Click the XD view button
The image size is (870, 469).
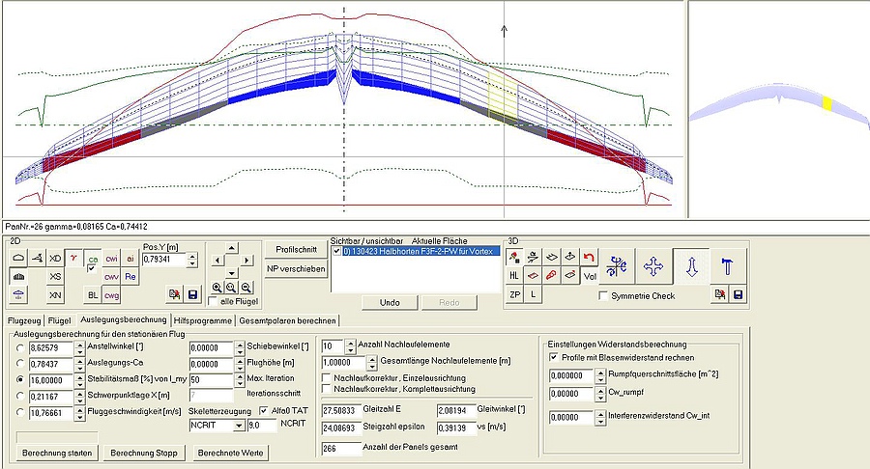pos(55,259)
